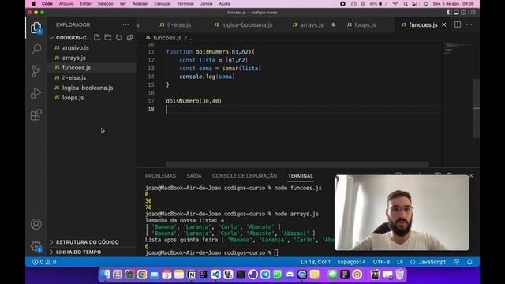This screenshot has width=505, height=284.
Task: Open the Extensions view
Action: click(x=36, y=114)
